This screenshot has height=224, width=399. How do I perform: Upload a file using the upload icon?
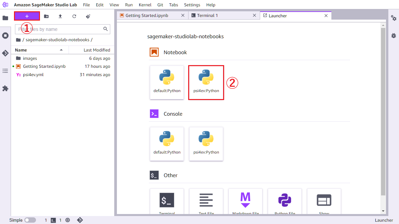[x=60, y=16]
